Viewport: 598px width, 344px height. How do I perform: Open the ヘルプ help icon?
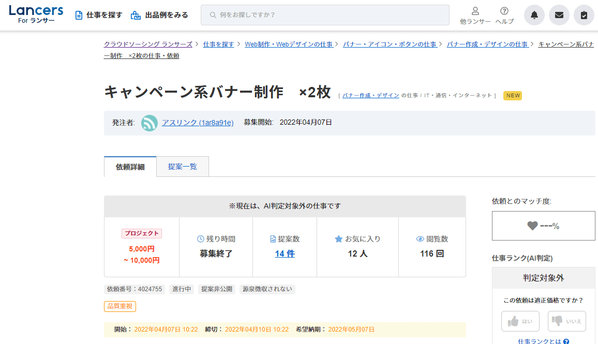click(x=504, y=11)
